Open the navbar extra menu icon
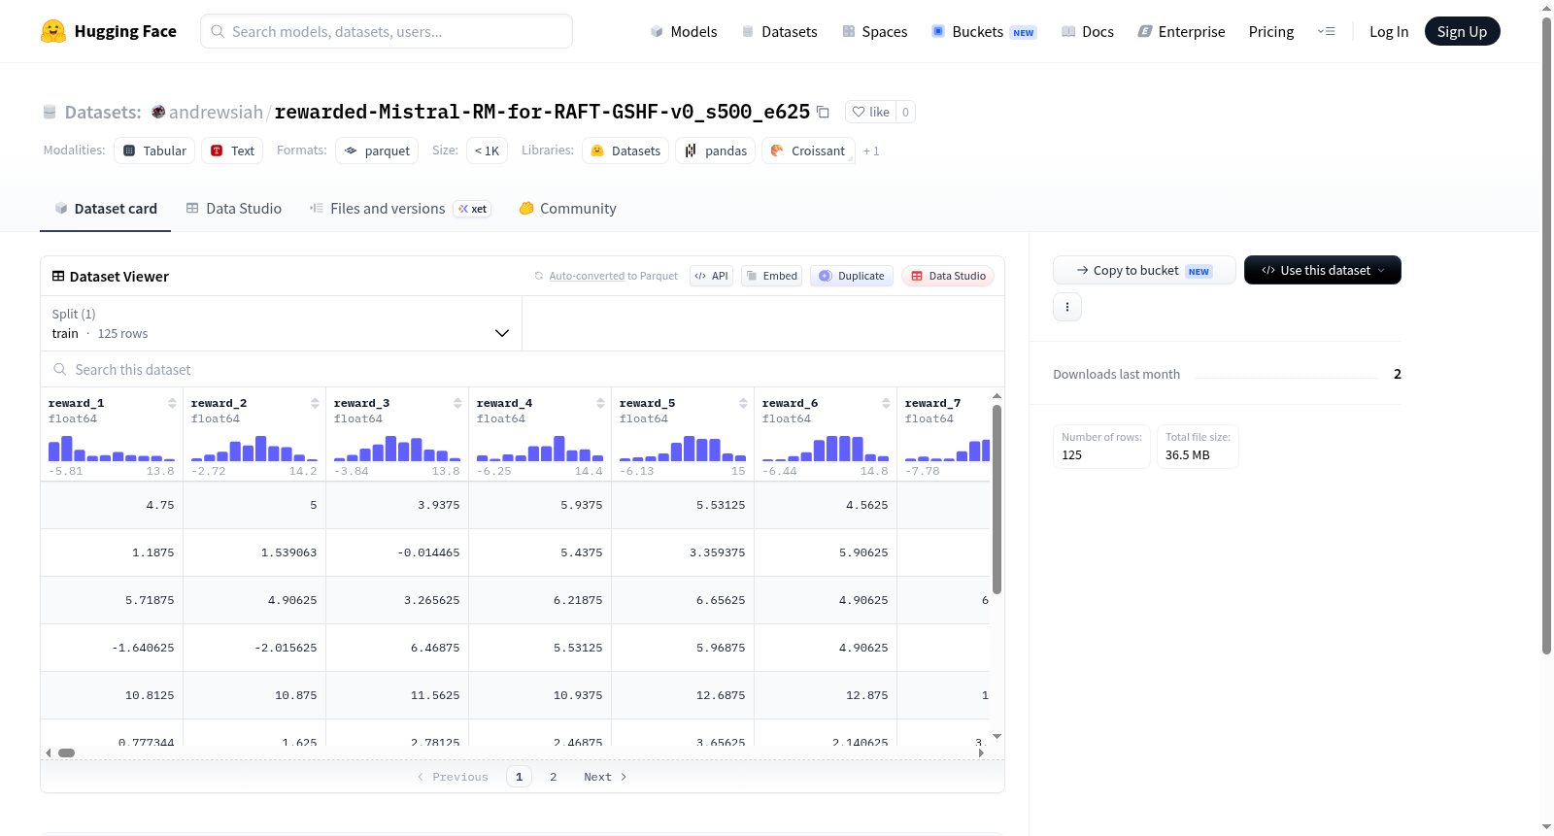Viewport: 1554px width, 836px height. (x=1326, y=31)
